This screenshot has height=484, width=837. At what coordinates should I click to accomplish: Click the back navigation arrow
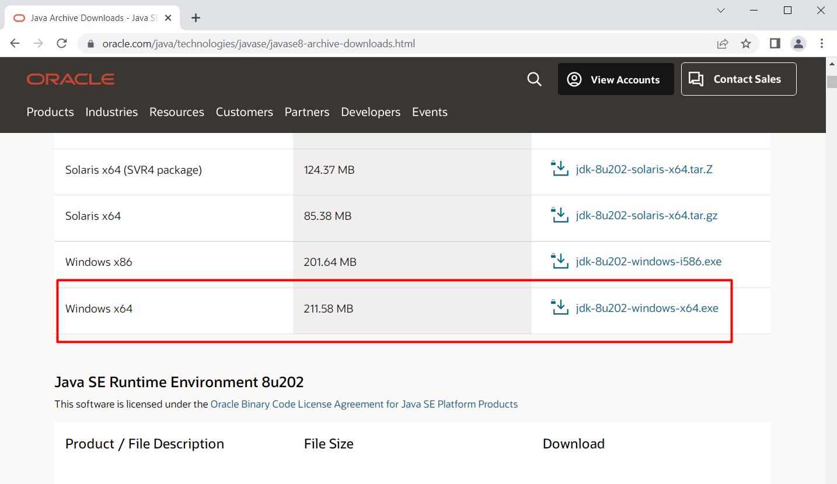pyautogui.click(x=15, y=43)
